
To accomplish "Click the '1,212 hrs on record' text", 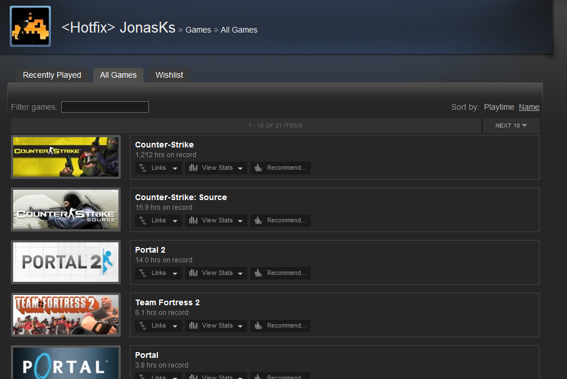I will click(x=165, y=155).
